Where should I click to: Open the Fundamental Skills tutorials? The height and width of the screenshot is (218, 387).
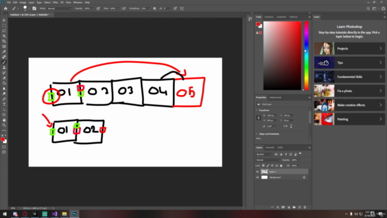click(x=350, y=77)
